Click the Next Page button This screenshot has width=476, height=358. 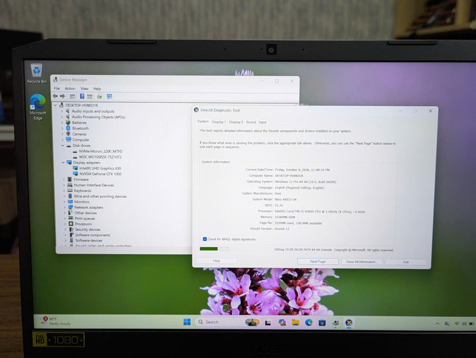pos(318,261)
